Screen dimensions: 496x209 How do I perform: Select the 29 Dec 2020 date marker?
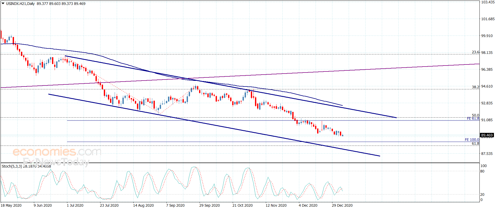pos(342,205)
